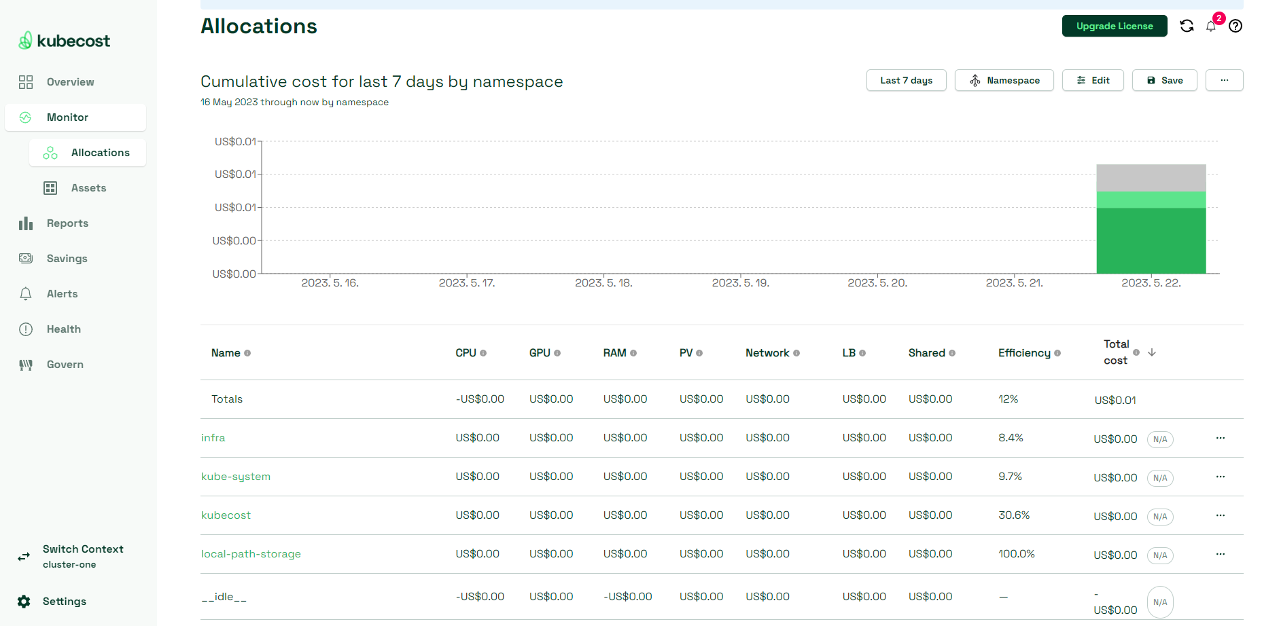Image resolution: width=1262 pixels, height=626 pixels.
Task: Open the help question mark icon
Action: (1235, 26)
